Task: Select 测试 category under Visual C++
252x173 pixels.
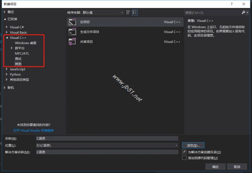Action: coord(18,59)
